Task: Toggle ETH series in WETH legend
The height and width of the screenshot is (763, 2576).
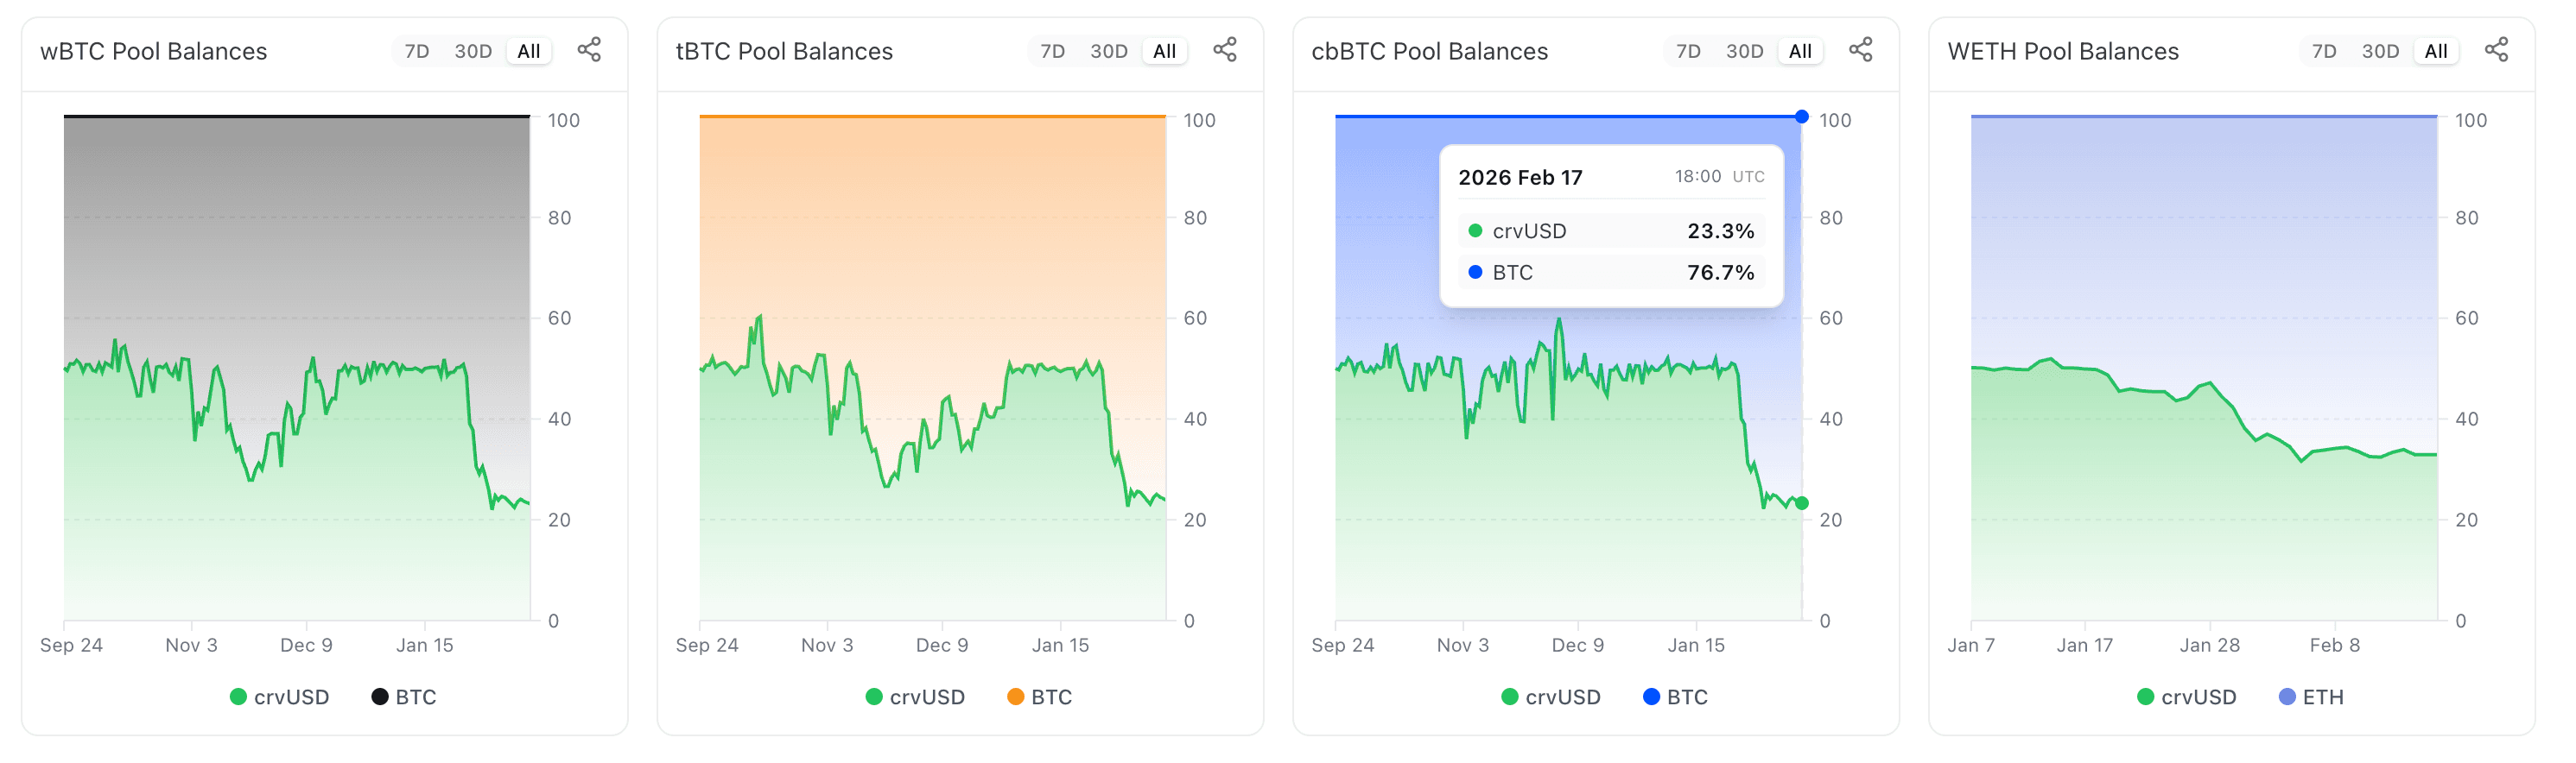Action: coord(2311,697)
